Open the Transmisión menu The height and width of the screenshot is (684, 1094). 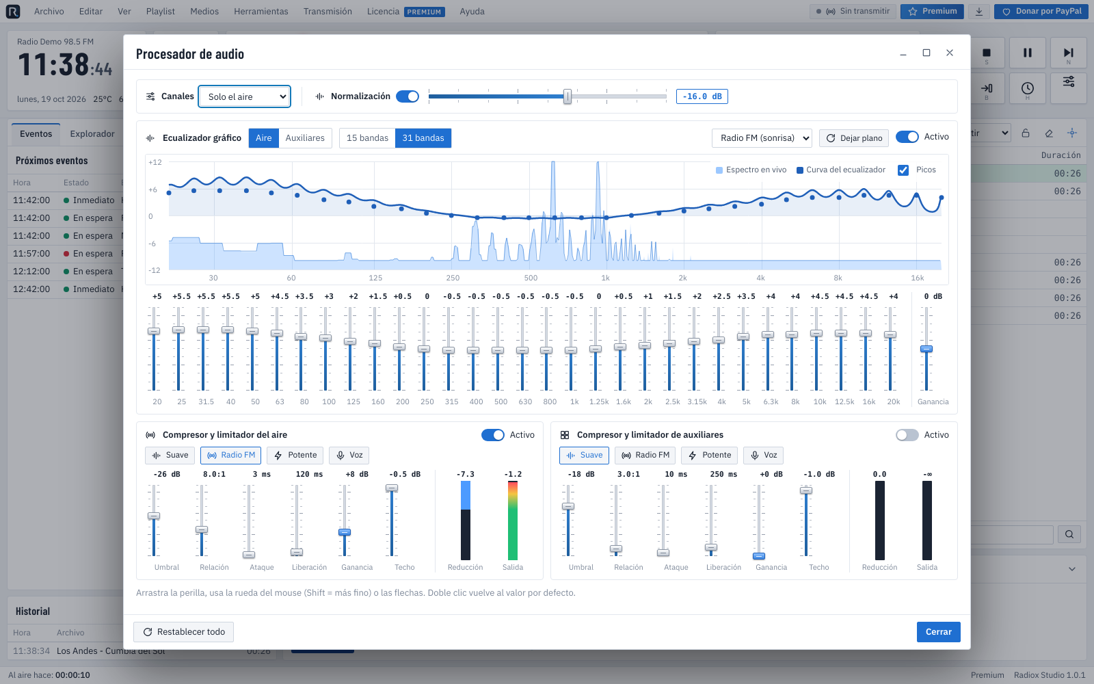328,12
